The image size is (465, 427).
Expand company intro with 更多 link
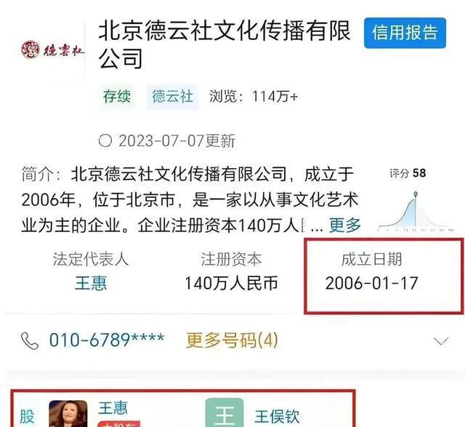[345, 225]
